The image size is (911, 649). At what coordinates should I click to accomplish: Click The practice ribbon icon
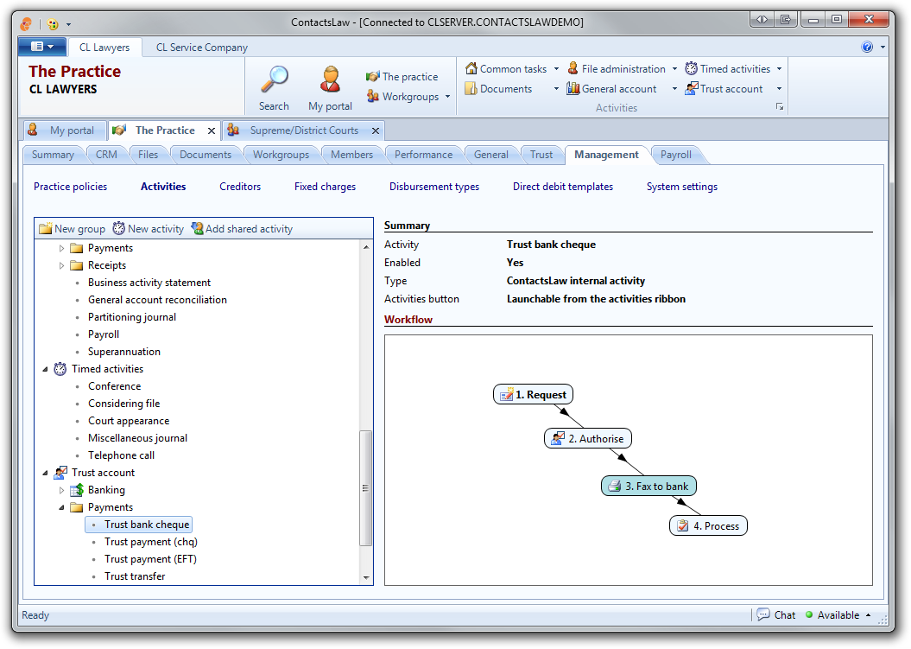[373, 77]
